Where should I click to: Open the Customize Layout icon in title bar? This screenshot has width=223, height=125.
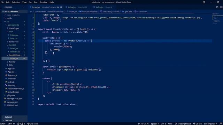tap(204, 2)
